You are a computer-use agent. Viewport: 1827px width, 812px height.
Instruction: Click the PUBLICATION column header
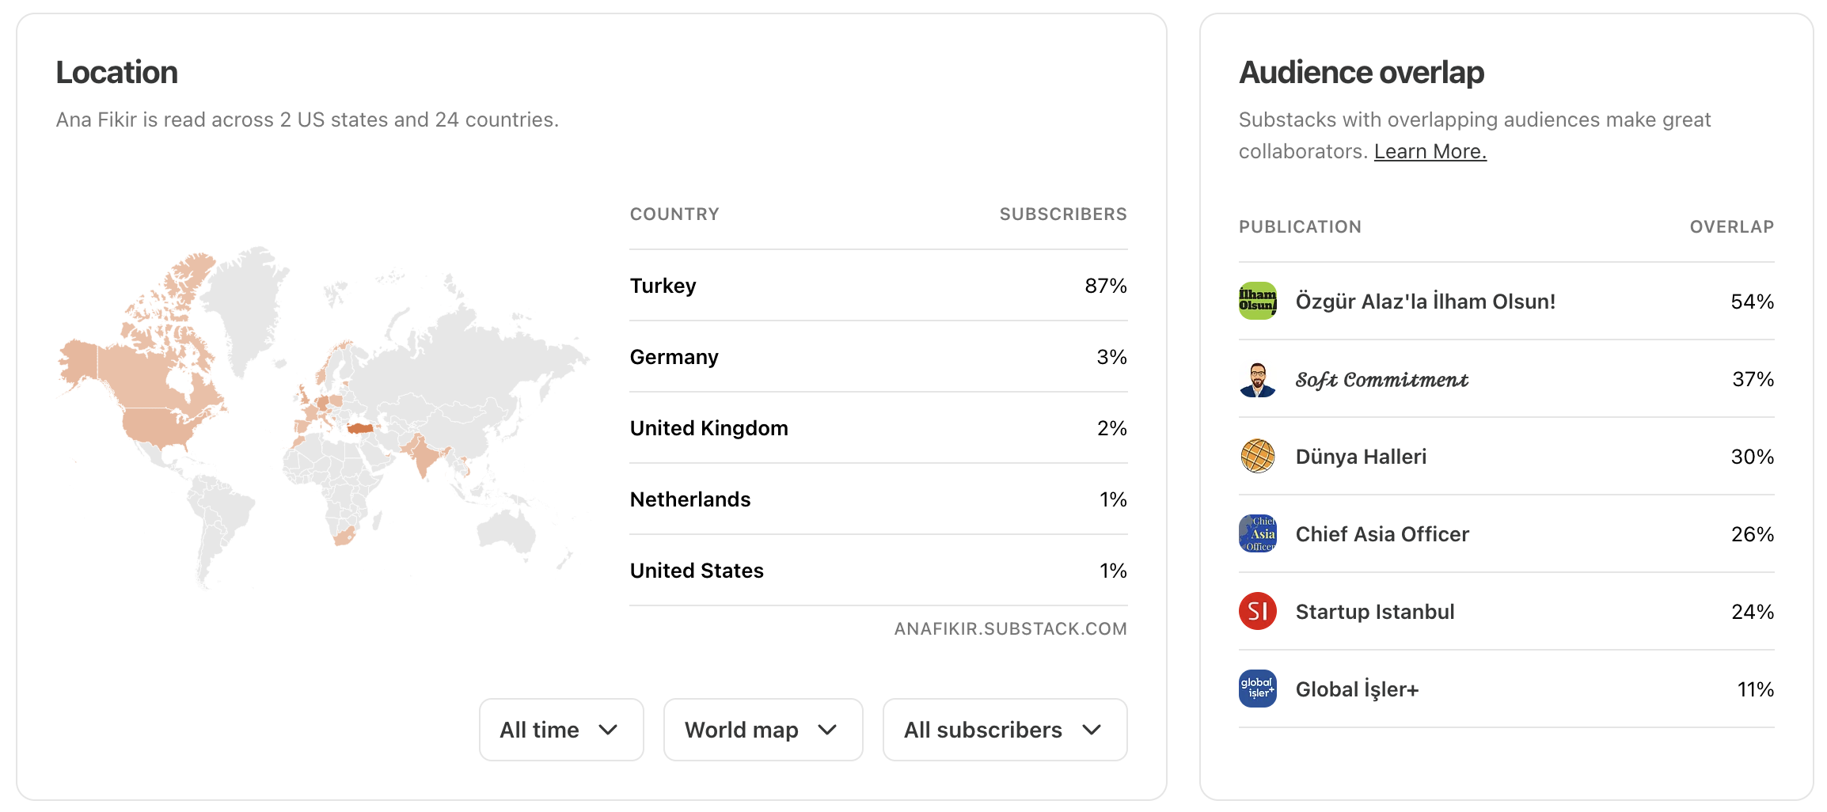[1300, 226]
